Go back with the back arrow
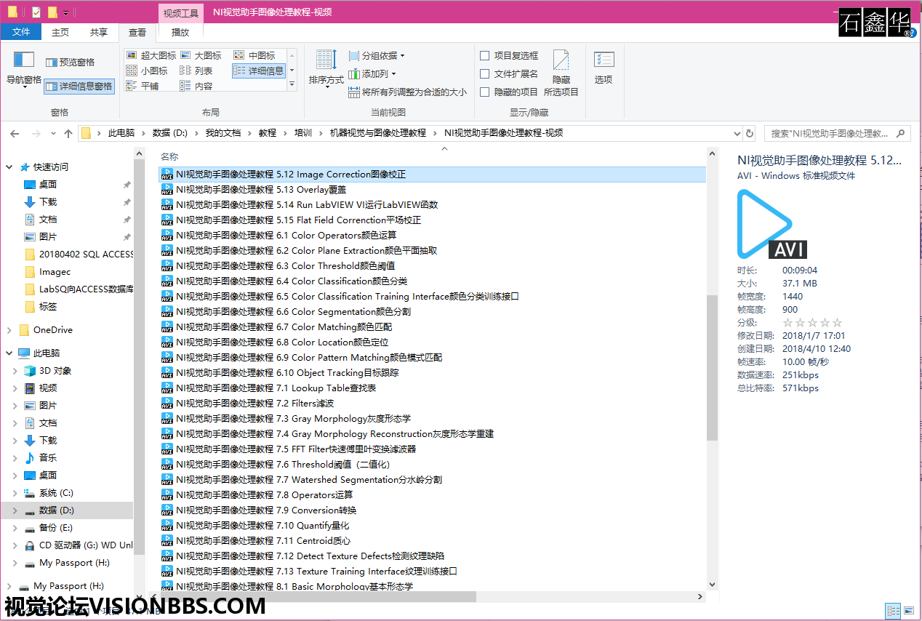 (x=15, y=133)
